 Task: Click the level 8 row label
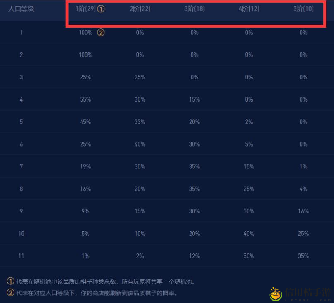(x=21, y=189)
